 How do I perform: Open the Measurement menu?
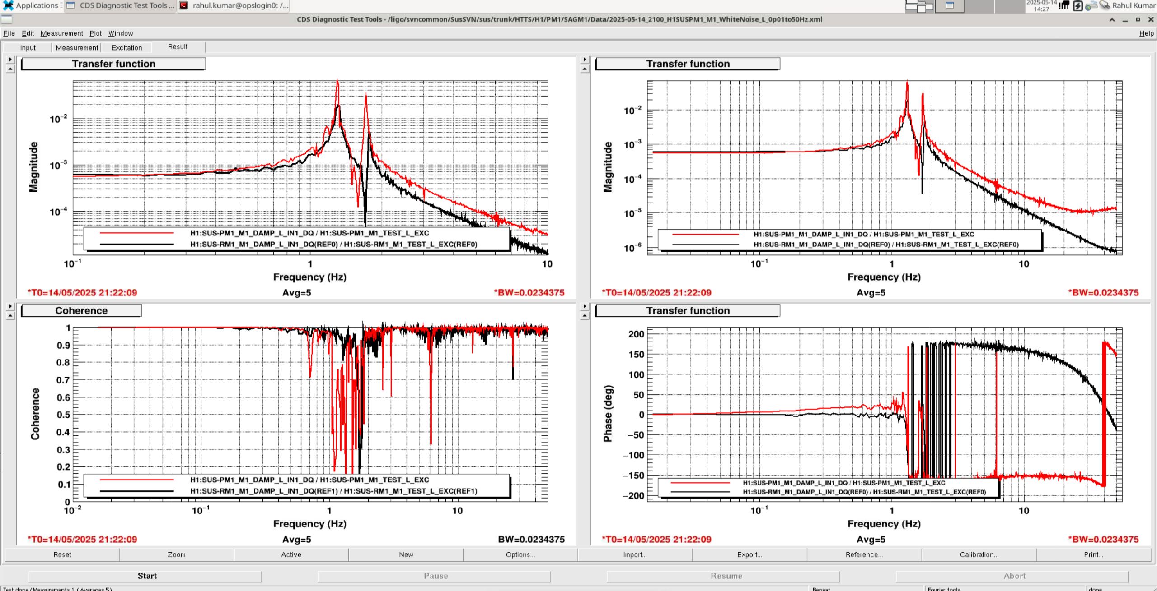[x=61, y=33]
